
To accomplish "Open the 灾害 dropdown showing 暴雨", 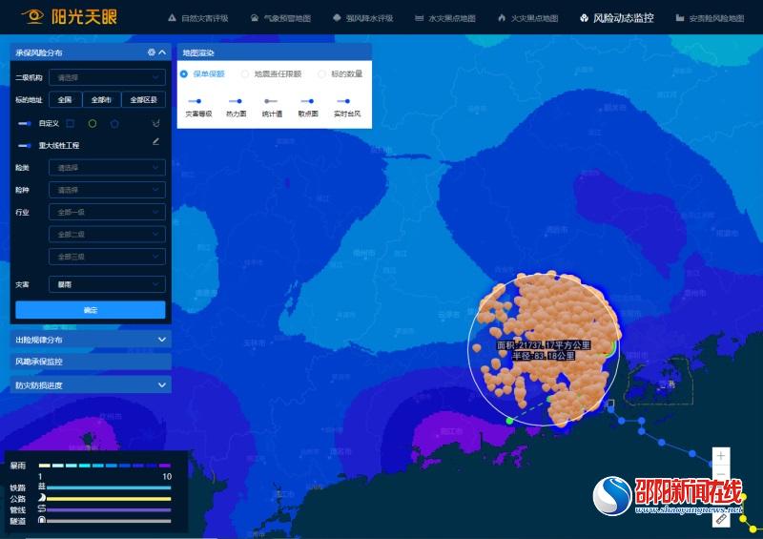I will click(x=107, y=284).
